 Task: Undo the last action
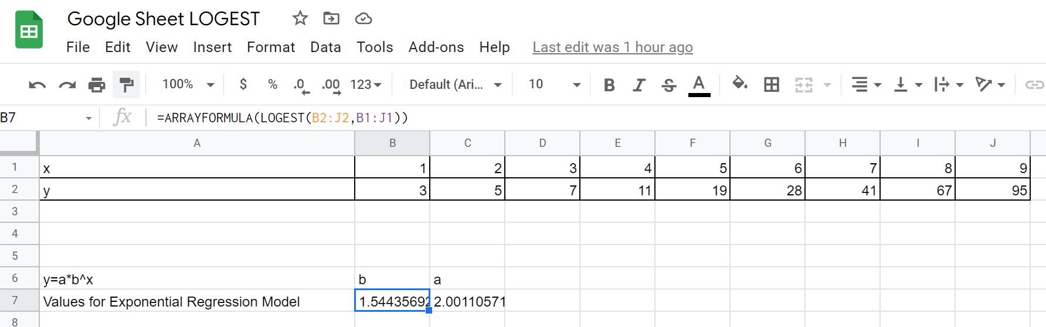click(x=37, y=85)
